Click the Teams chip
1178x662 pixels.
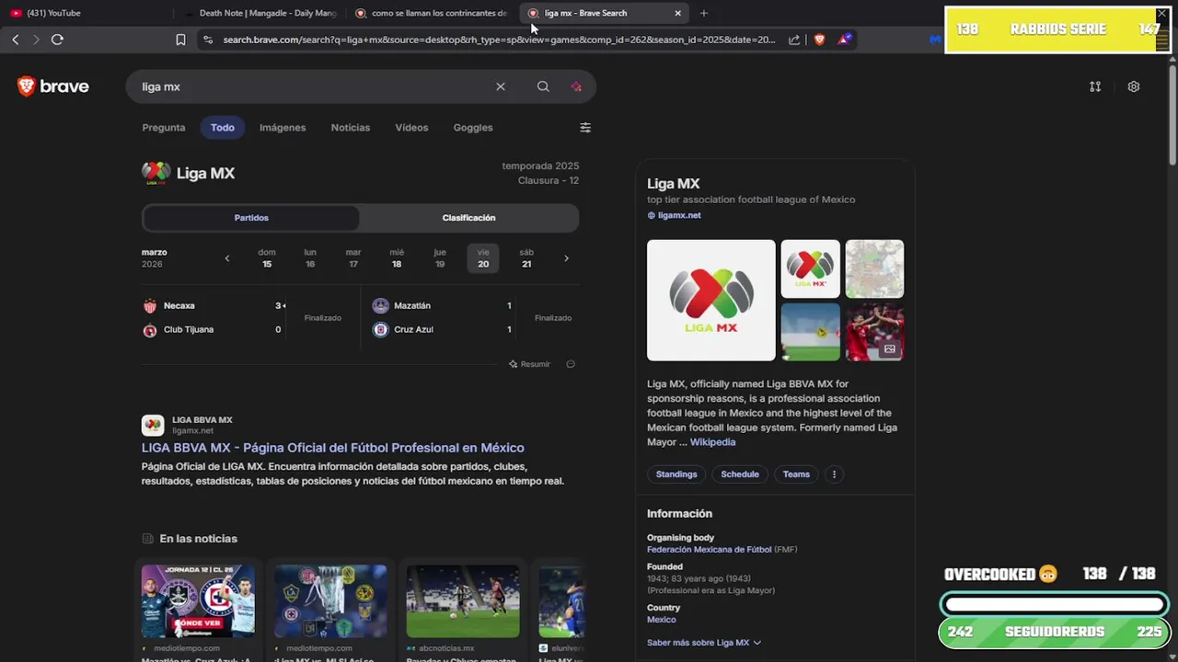[796, 474]
